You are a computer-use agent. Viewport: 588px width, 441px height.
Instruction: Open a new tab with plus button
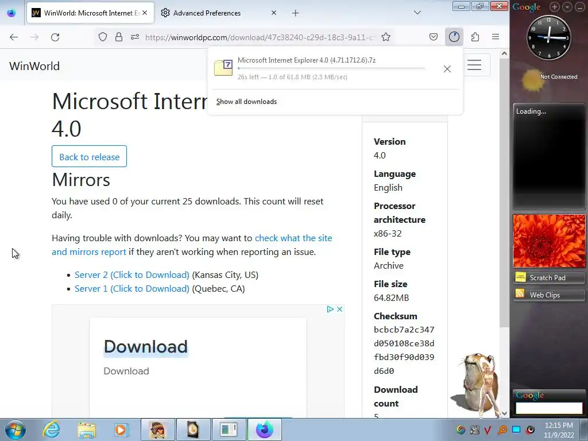[296, 13]
